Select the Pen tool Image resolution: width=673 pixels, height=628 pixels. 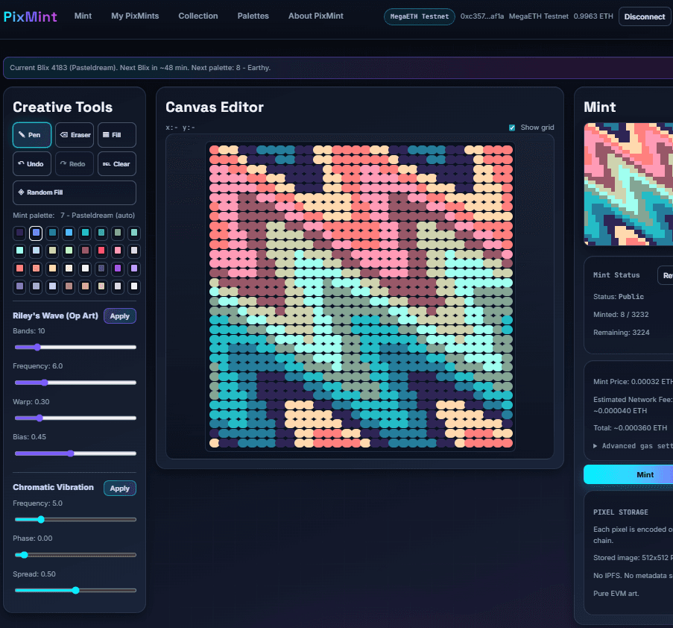[31, 135]
